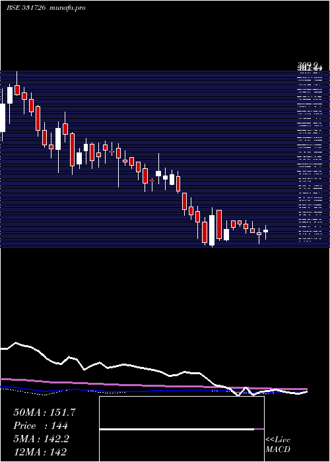330x462 pixels.
Task: Select the 12MA : 142 readout
Action: tap(40, 451)
